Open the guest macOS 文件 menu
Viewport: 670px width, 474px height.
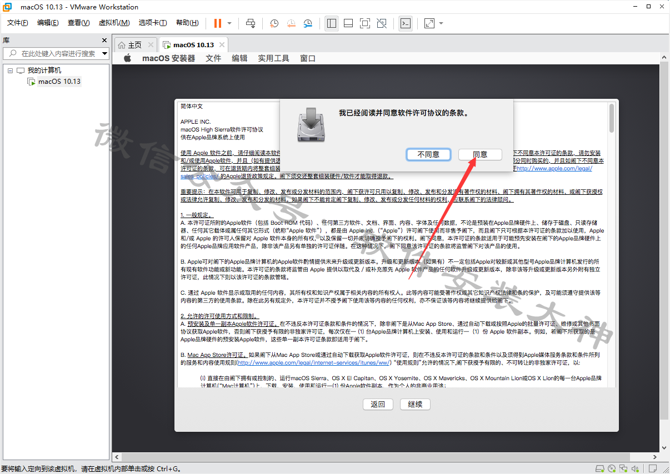coord(213,58)
